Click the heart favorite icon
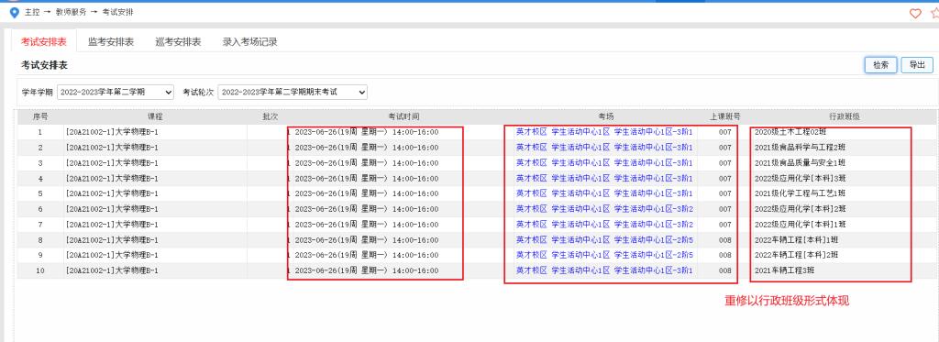This screenshot has width=939, height=342. (x=915, y=13)
